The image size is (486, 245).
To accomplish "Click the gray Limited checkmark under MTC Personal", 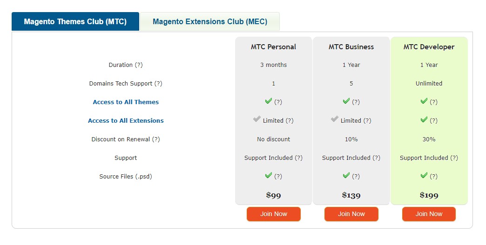I will pyautogui.click(x=256, y=119).
